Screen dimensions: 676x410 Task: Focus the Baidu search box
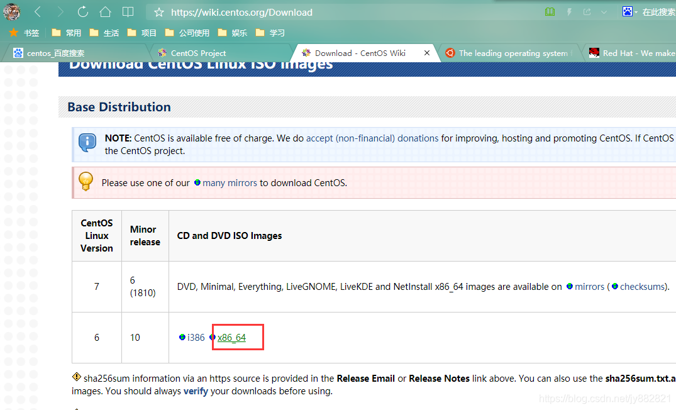coord(659,12)
